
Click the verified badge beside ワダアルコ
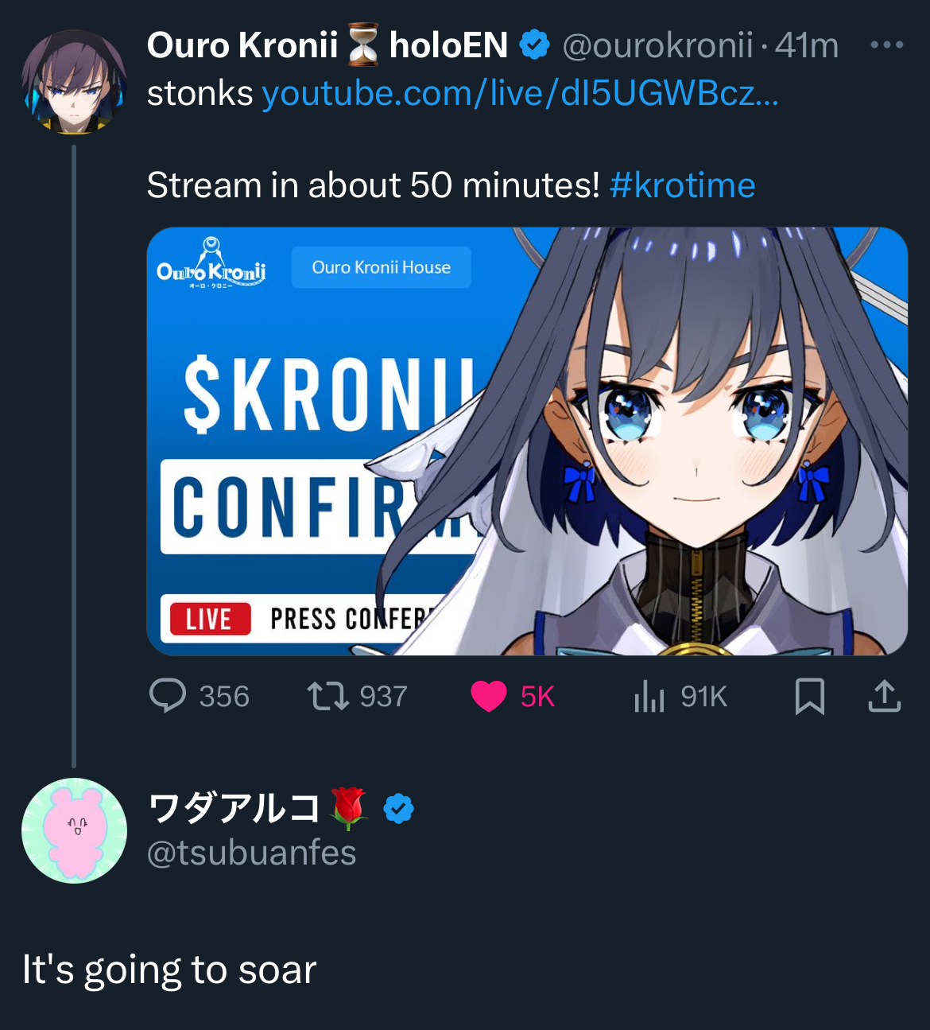click(398, 809)
